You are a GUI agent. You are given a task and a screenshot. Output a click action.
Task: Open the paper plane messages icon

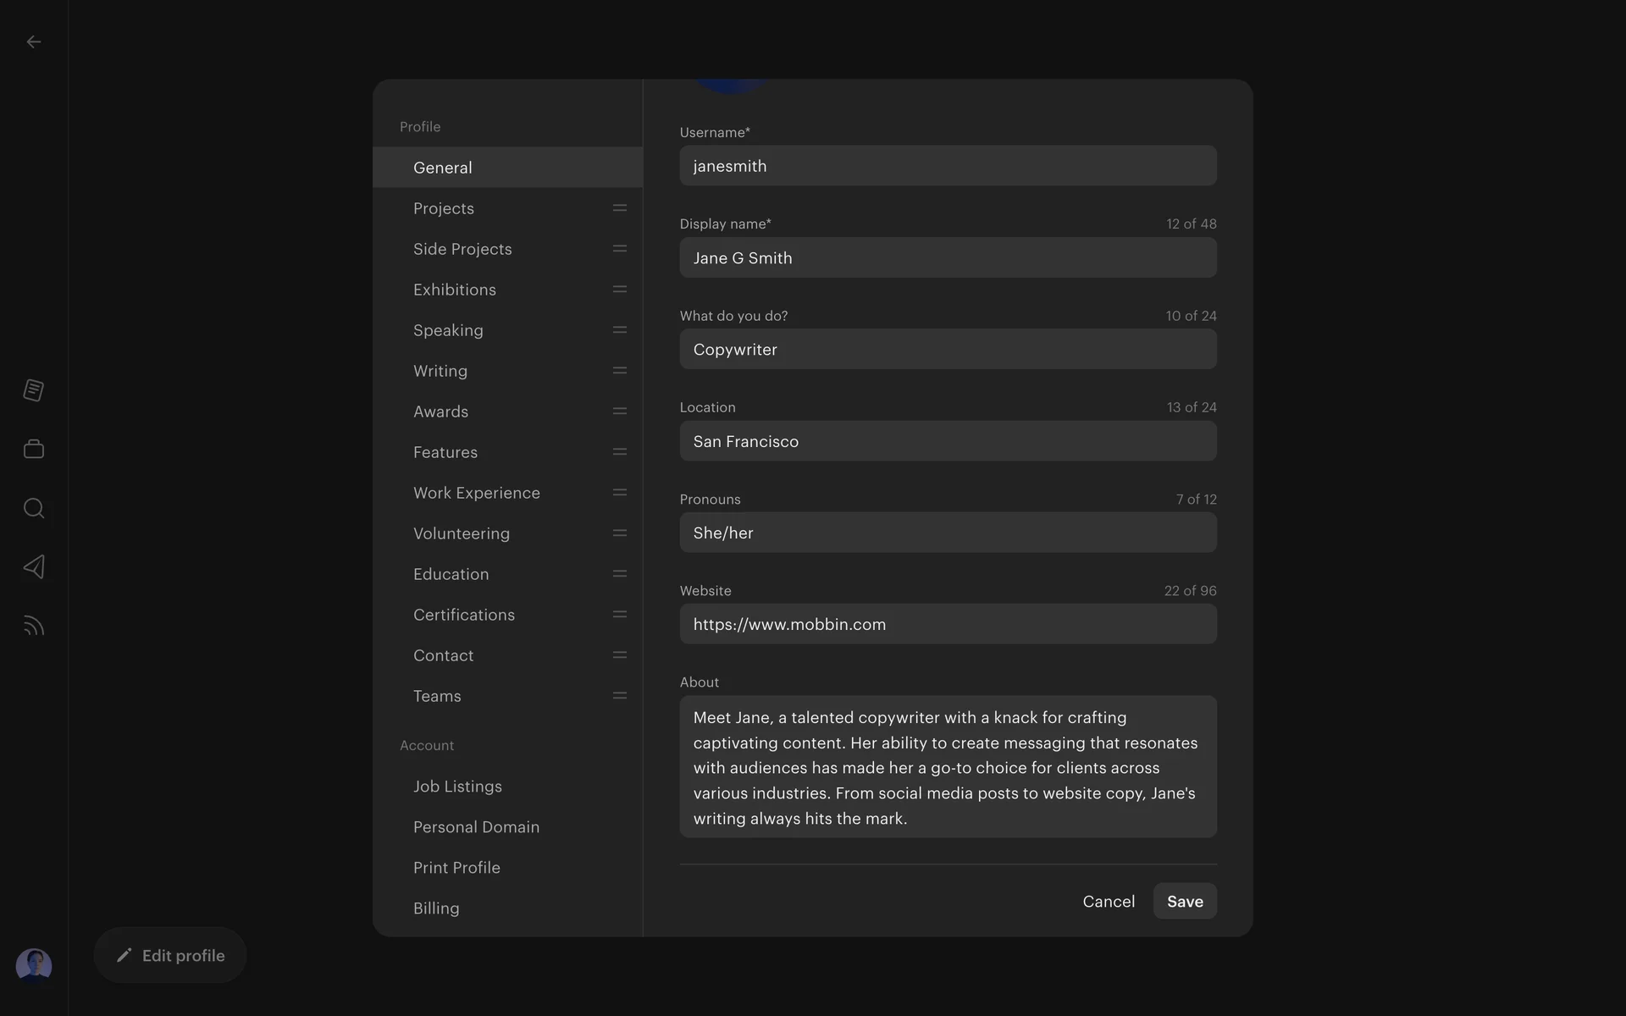point(34,567)
